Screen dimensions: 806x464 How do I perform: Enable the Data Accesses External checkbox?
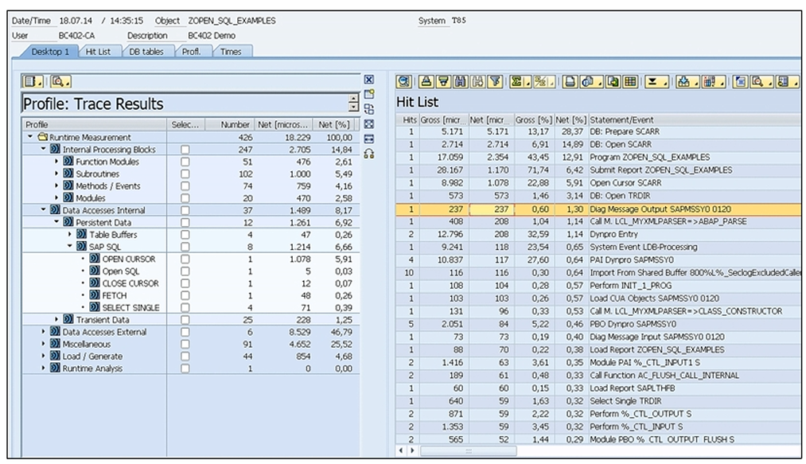[x=185, y=332]
